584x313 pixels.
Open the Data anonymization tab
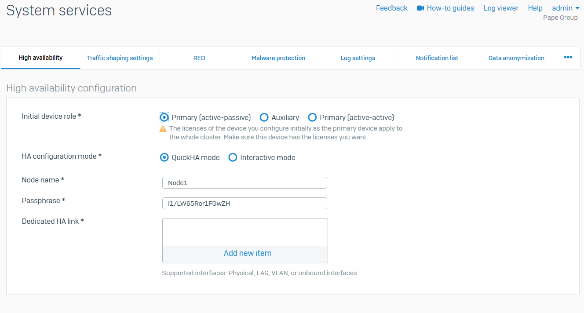coord(516,58)
